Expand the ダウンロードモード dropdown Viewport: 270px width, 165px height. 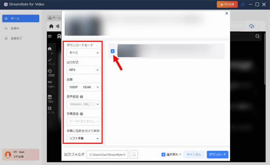(84, 53)
